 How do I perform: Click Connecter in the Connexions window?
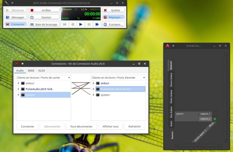pos(27,126)
